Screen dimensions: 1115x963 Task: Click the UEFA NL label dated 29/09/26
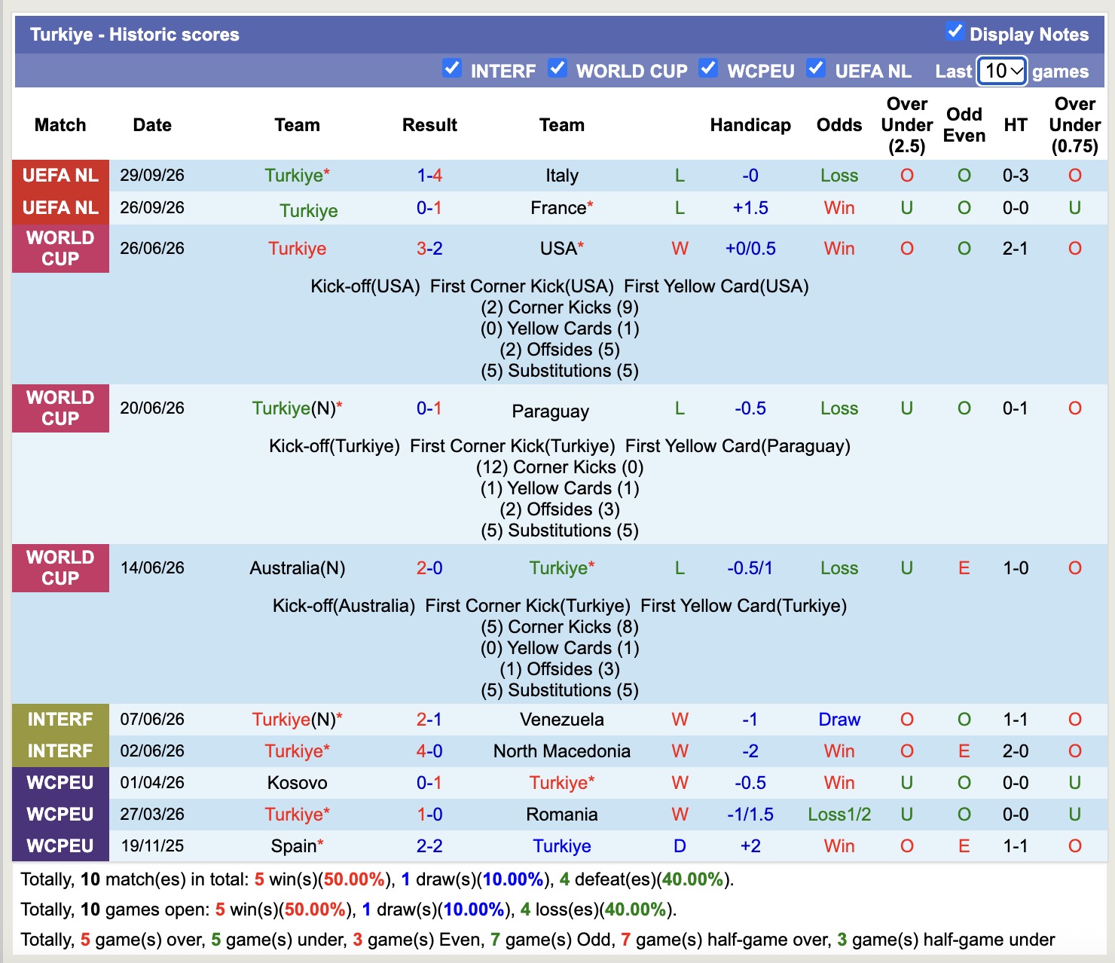point(60,176)
